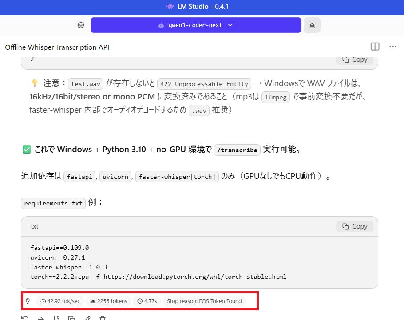Image resolution: width=404 pixels, height=320 pixels.
Task: Open the split chat panel icon
Action: tap(375, 46)
